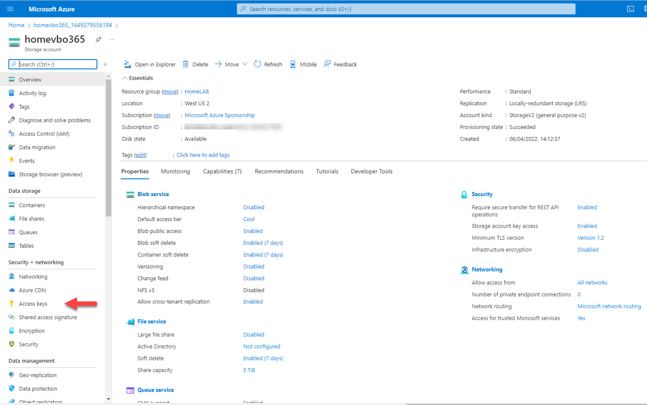Launch Cloud Shell from the top bar
The width and height of the screenshot is (647, 405).
[x=630, y=9]
